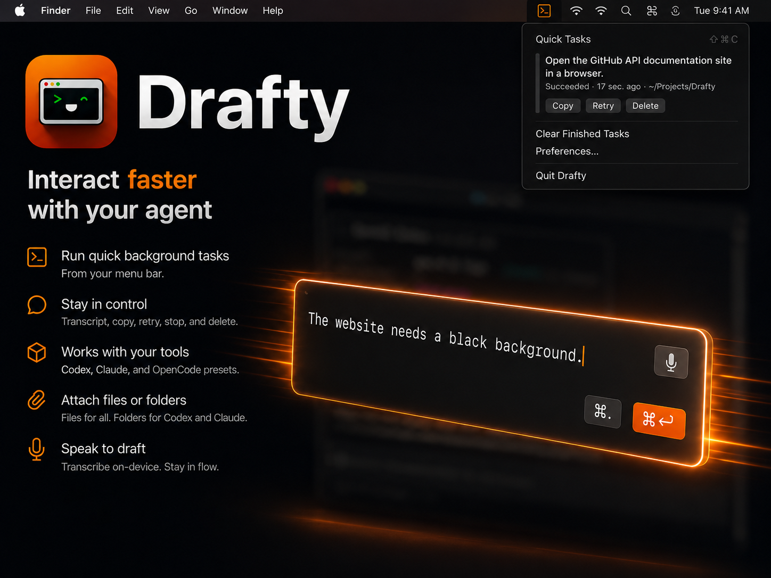Open the View menu

159,11
